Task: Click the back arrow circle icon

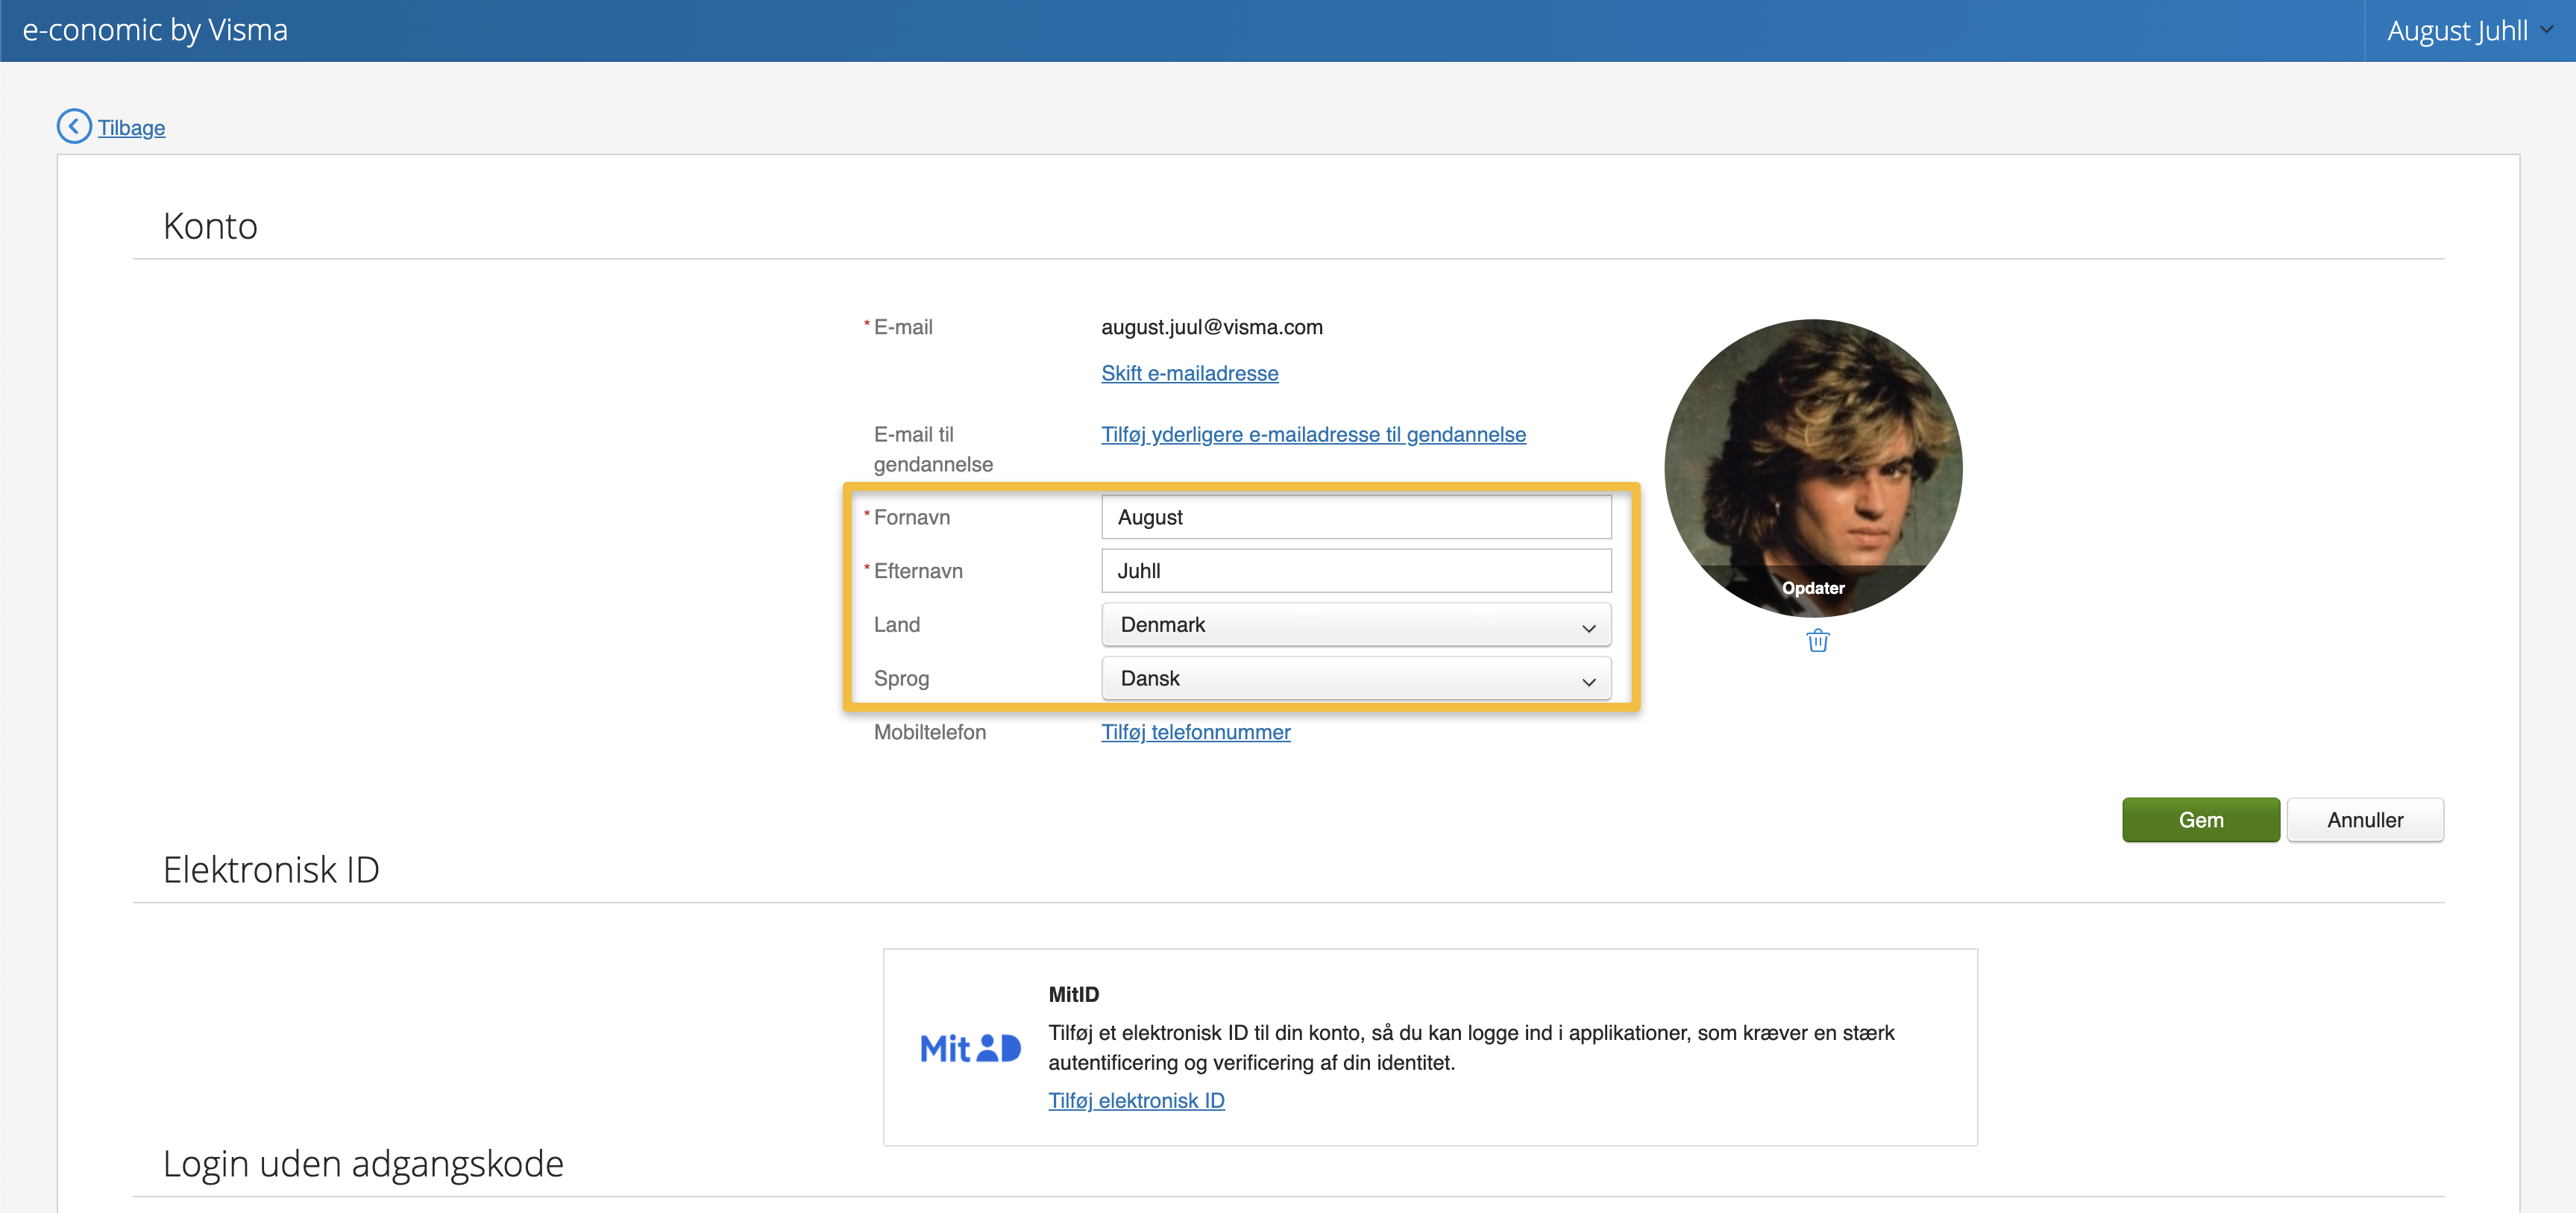Action: point(74,127)
